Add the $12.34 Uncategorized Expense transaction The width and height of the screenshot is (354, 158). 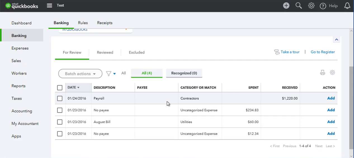point(331,133)
